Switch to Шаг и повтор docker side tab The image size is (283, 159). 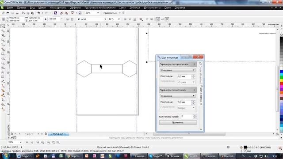point(201,95)
